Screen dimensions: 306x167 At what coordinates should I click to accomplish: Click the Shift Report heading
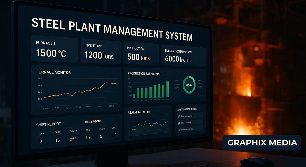(48, 124)
